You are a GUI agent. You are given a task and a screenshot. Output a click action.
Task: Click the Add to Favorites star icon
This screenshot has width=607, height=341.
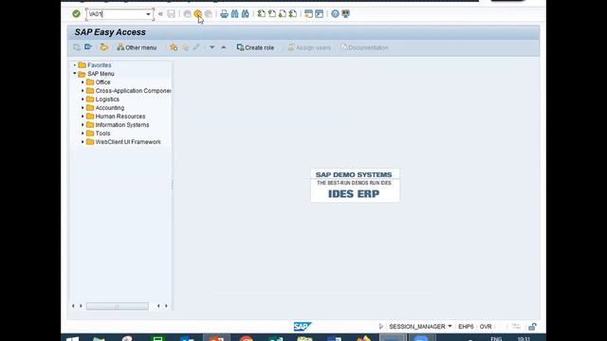coord(174,47)
